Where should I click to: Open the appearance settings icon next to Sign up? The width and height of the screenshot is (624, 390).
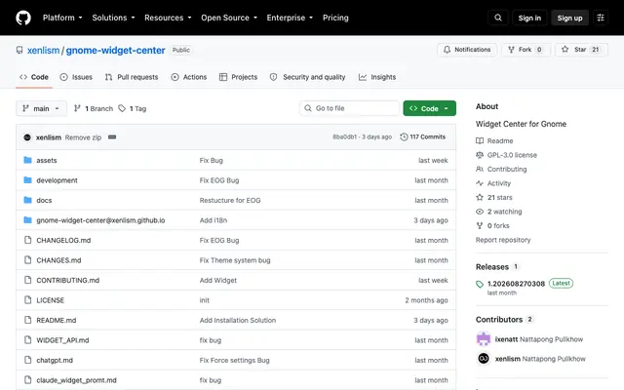(601, 18)
